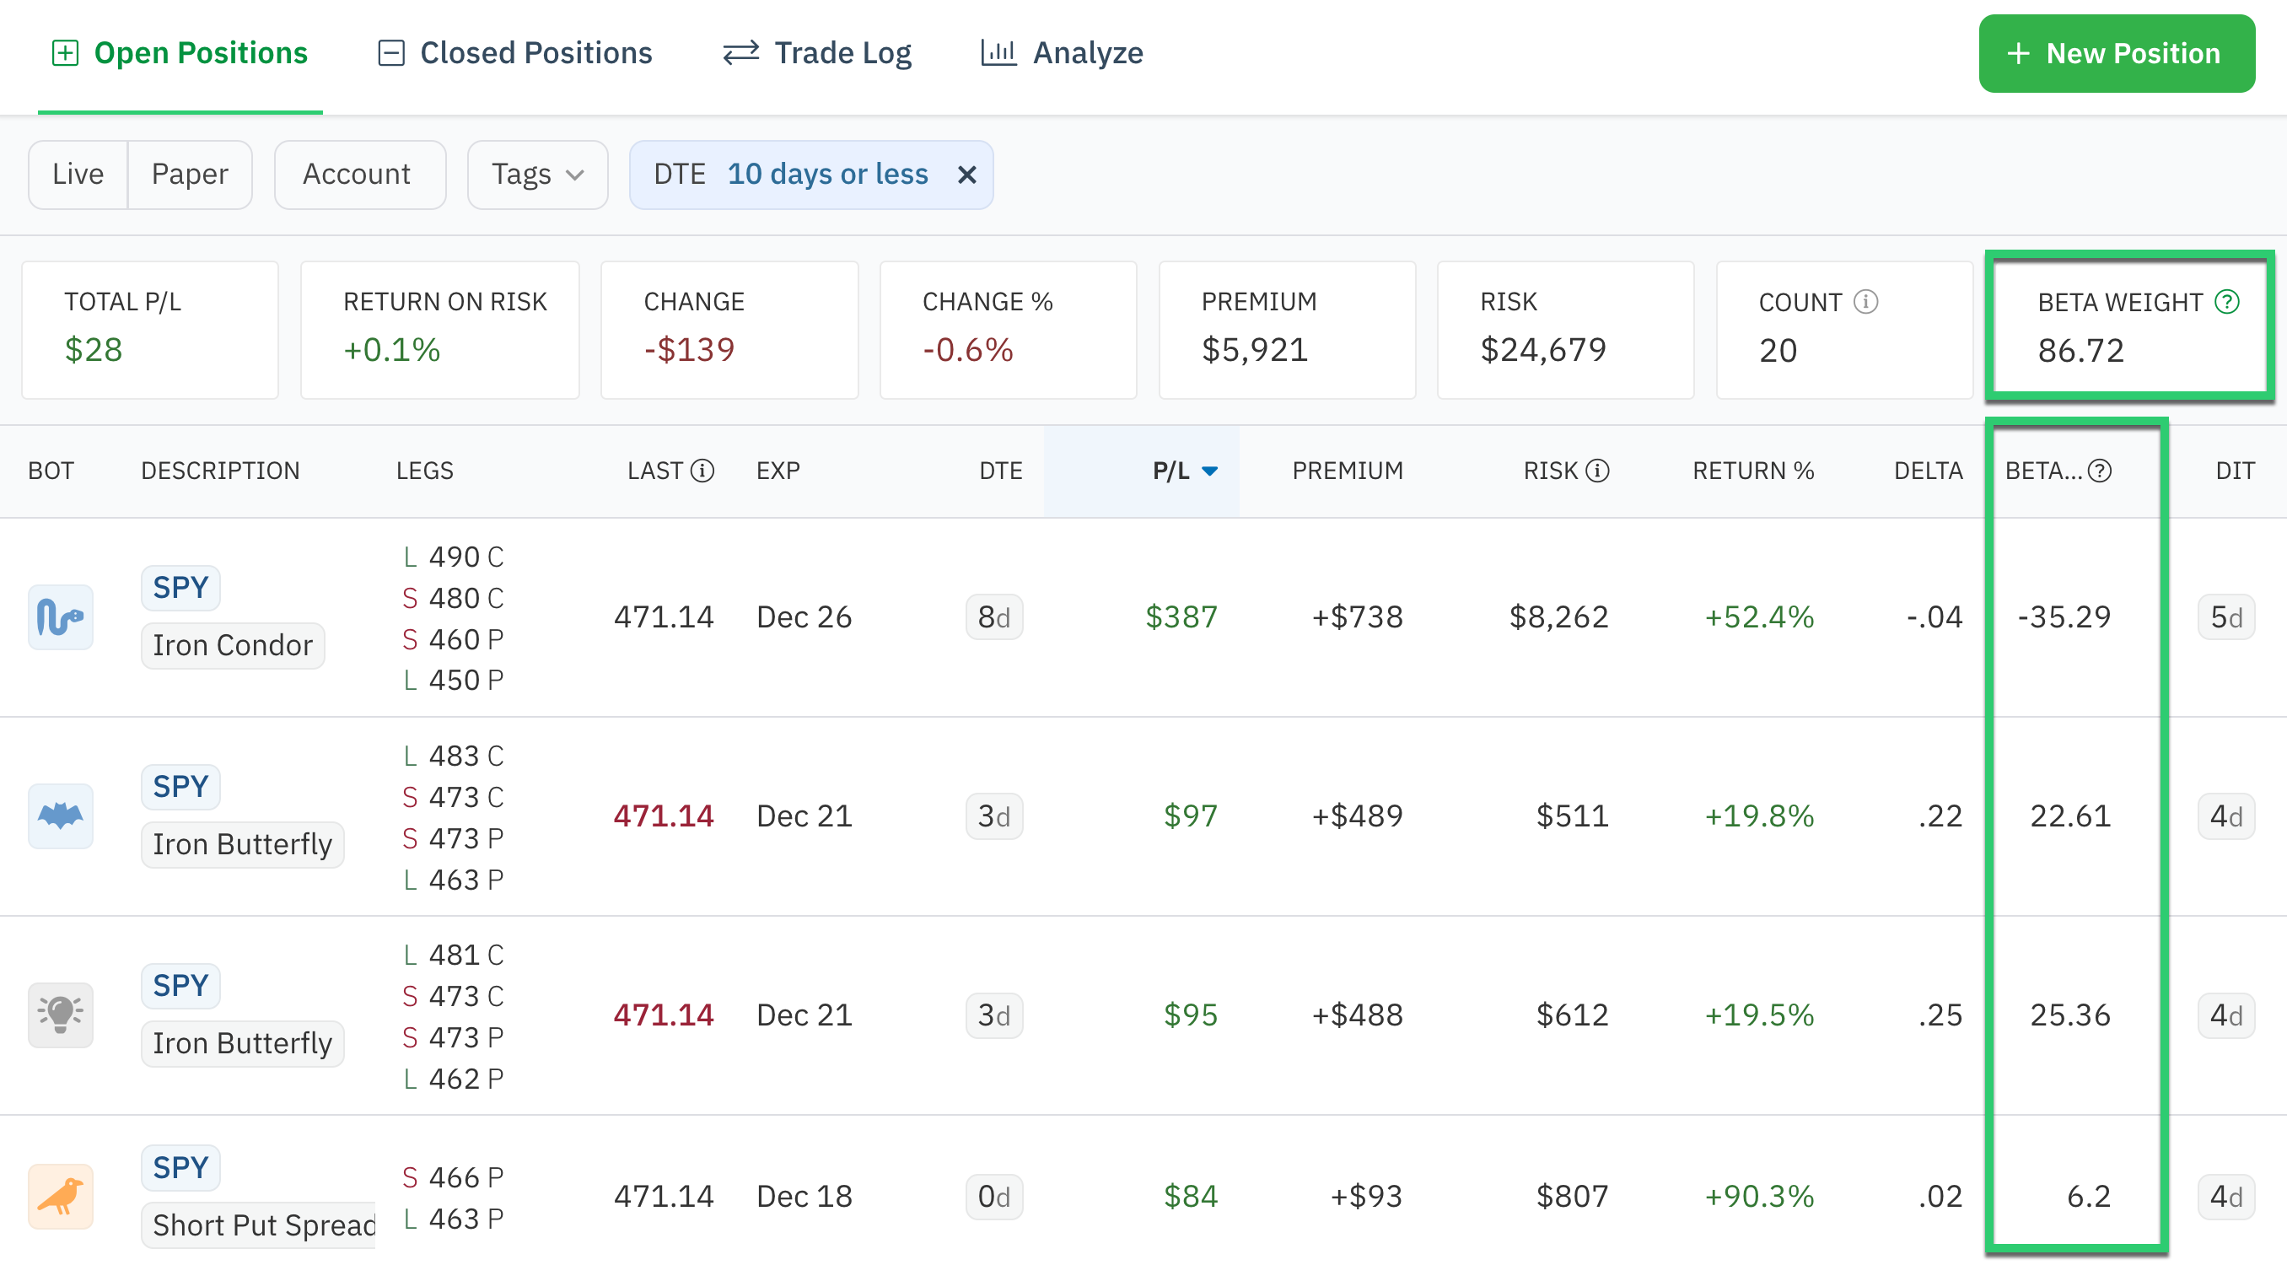Image resolution: width=2287 pixels, height=1265 pixels.
Task: Click the info icon next to COUNT
Action: 1865,302
